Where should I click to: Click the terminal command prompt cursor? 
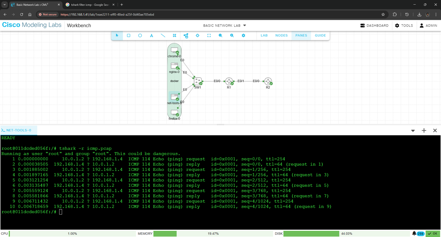tap(61, 212)
